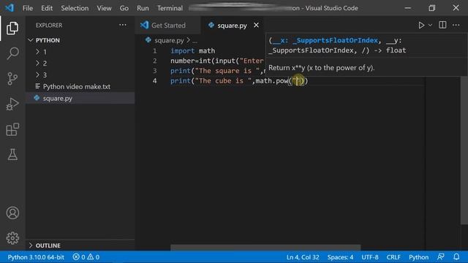Expand folder 1 in Explorer
The height and width of the screenshot is (263, 468).
[80, 52]
